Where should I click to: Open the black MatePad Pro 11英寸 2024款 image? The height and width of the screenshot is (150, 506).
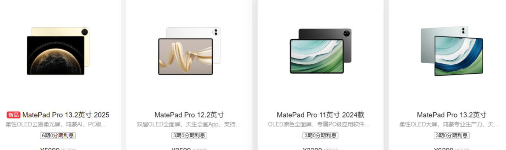point(320,51)
